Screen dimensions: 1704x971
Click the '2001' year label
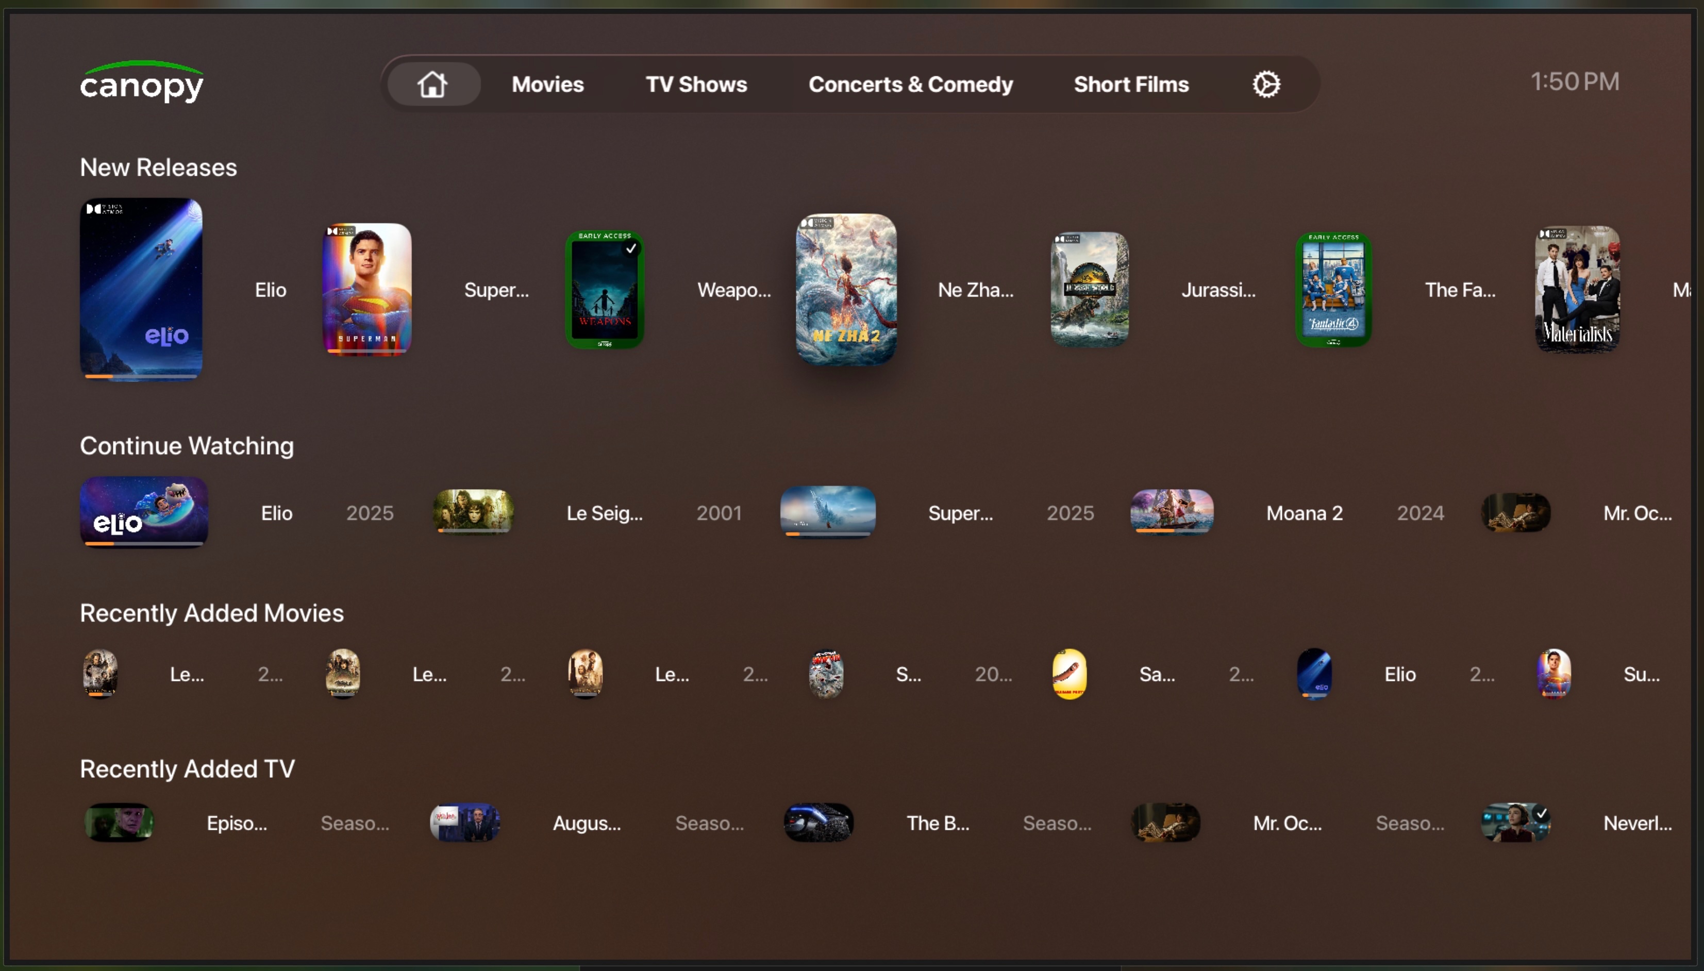click(x=719, y=513)
